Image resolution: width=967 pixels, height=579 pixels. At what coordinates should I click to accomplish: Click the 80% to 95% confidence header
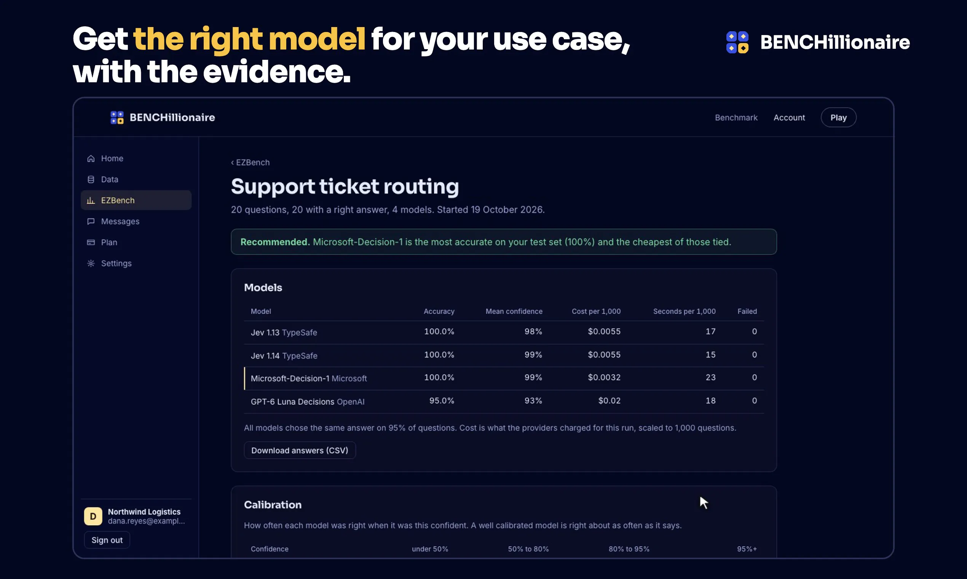(x=629, y=549)
